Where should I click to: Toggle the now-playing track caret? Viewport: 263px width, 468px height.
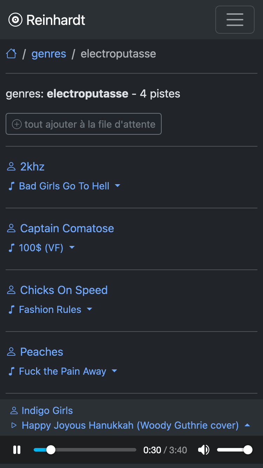point(247,425)
